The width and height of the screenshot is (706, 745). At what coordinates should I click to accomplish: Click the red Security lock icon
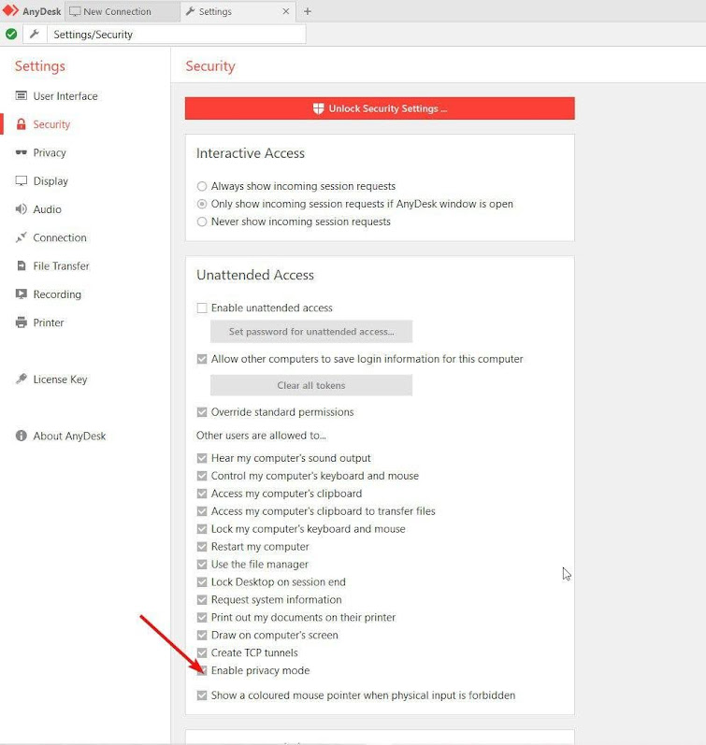[21, 124]
